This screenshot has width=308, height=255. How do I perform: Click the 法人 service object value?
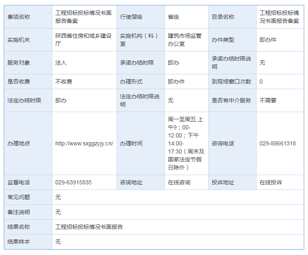click(61, 63)
